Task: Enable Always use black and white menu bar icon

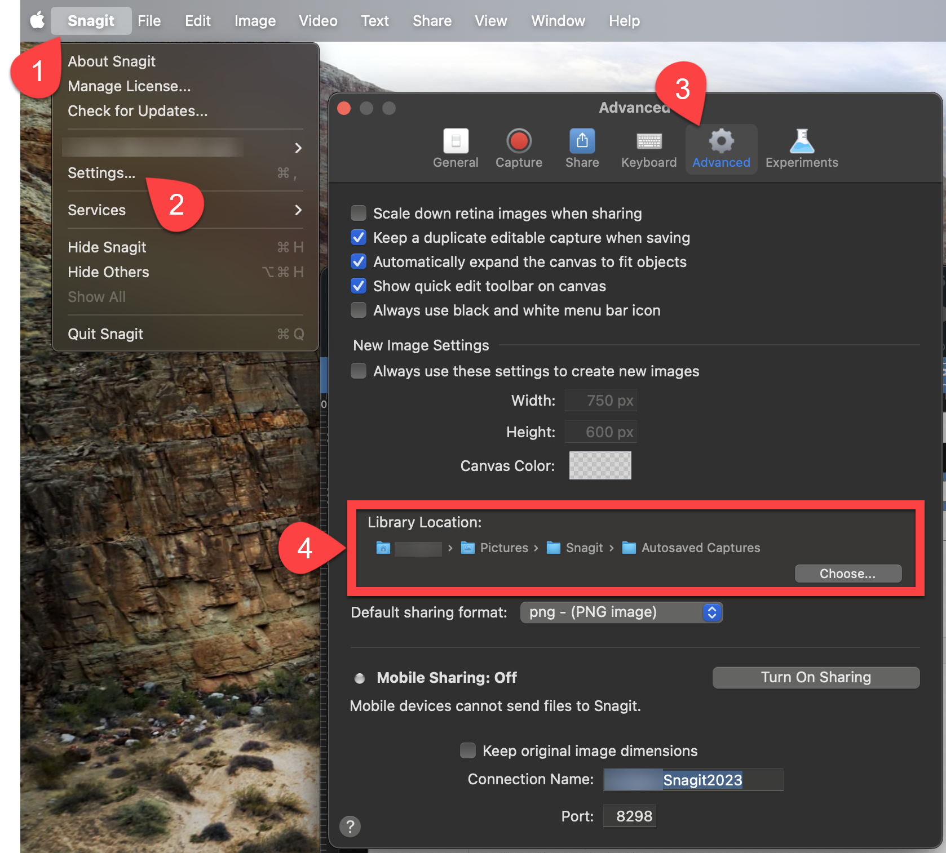Action: pyautogui.click(x=359, y=310)
